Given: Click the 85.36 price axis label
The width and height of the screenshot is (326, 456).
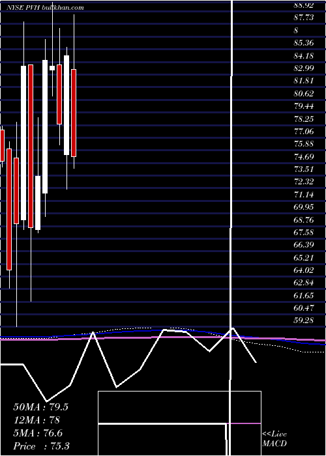Looking at the screenshot, I should [304, 43].
